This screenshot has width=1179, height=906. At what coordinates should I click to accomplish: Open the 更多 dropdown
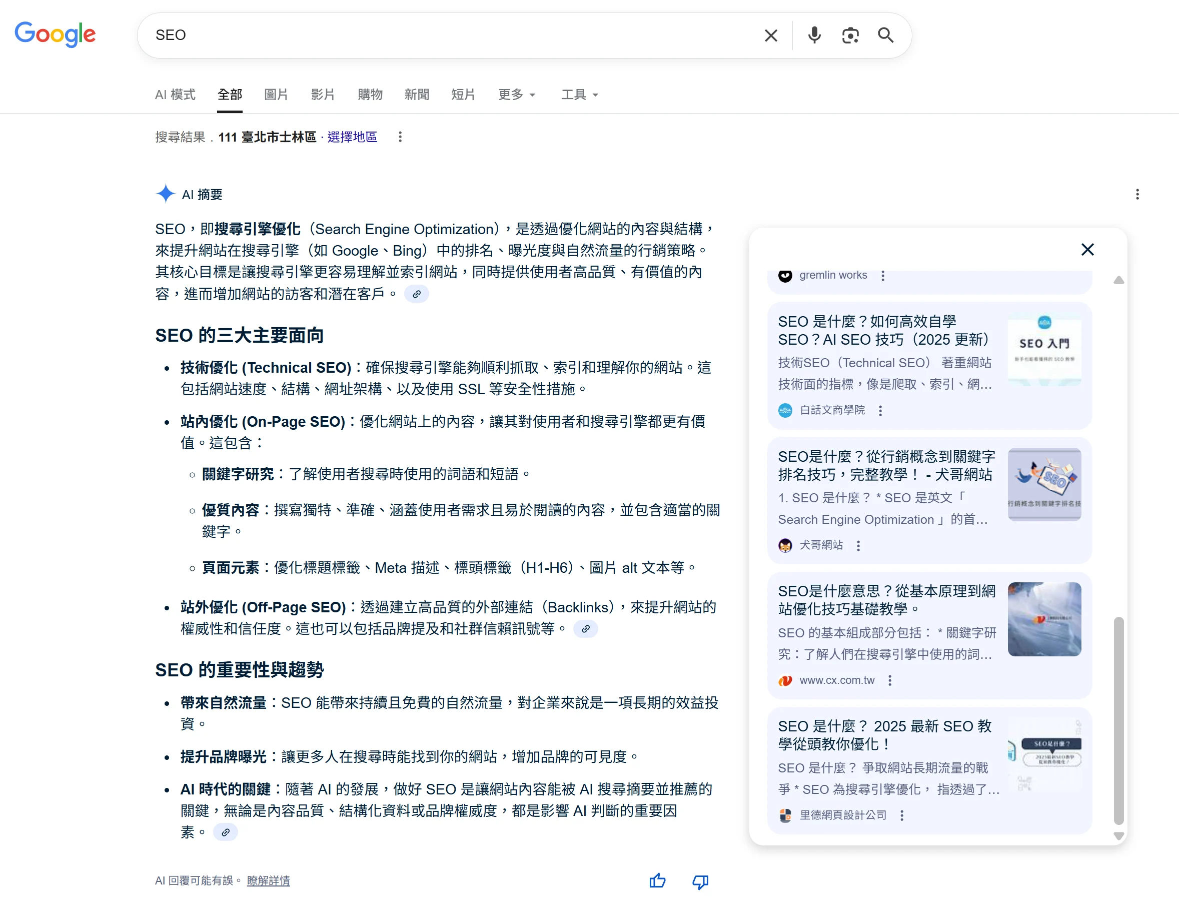(516, 95)
